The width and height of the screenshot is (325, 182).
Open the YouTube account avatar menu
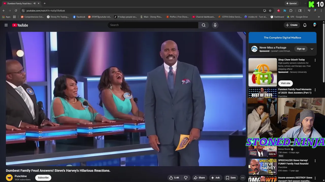tap(315, 25)
